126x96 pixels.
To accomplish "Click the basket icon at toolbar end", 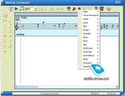I will click(x=109, y=9).
